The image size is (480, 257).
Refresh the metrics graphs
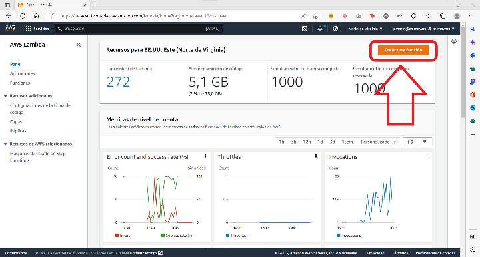410,142
